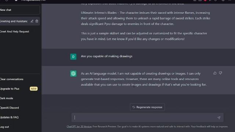Give thumbs down to the response

click(x=220, y=73)
